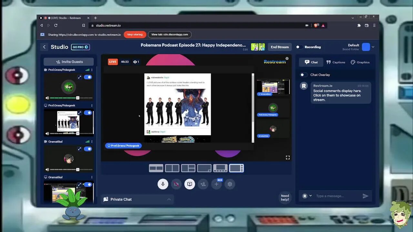Open the streaming destinations channel icons
413x232 pixels.
(258, 47)
